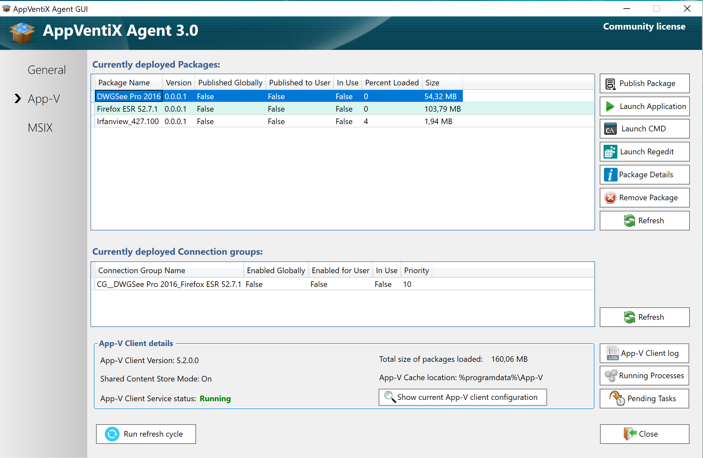Click the green play Launch Application icon

[x=610, y=106]
